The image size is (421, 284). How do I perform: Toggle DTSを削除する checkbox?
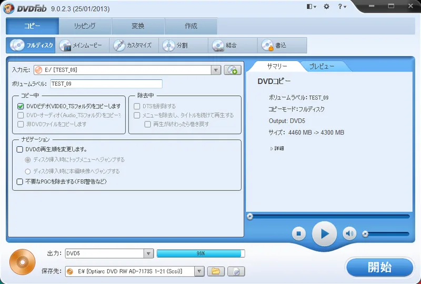(x=137, y=106)
